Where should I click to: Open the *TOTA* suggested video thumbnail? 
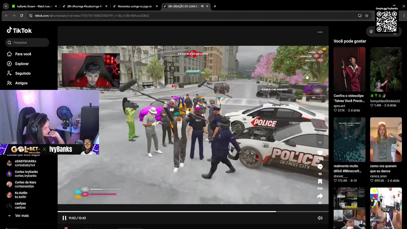coord(386,208)
